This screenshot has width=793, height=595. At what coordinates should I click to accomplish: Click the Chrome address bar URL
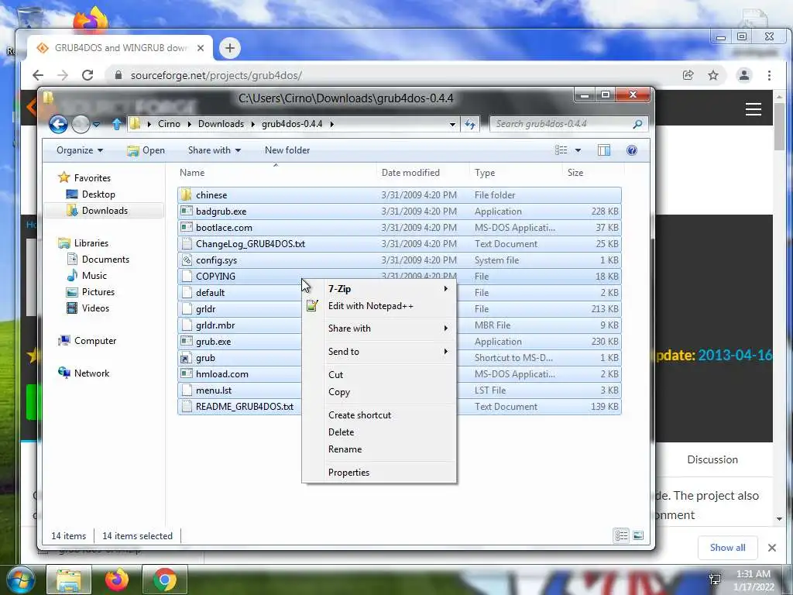(x=216, y=75)
